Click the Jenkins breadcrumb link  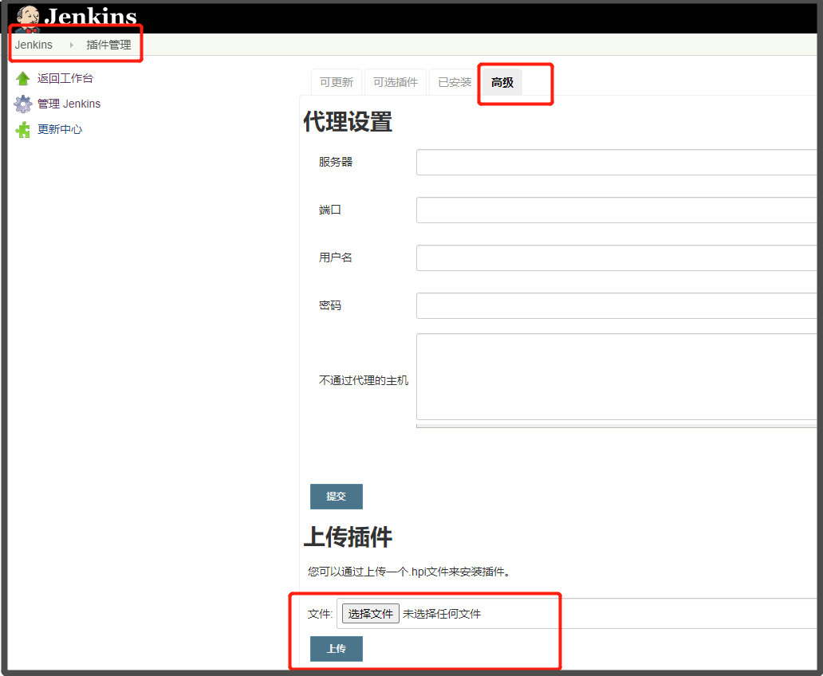(x=33, y=45)
